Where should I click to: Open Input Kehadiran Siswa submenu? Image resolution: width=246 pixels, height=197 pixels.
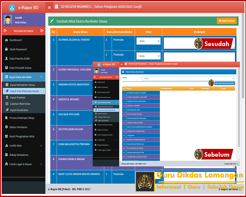[24, 85]
